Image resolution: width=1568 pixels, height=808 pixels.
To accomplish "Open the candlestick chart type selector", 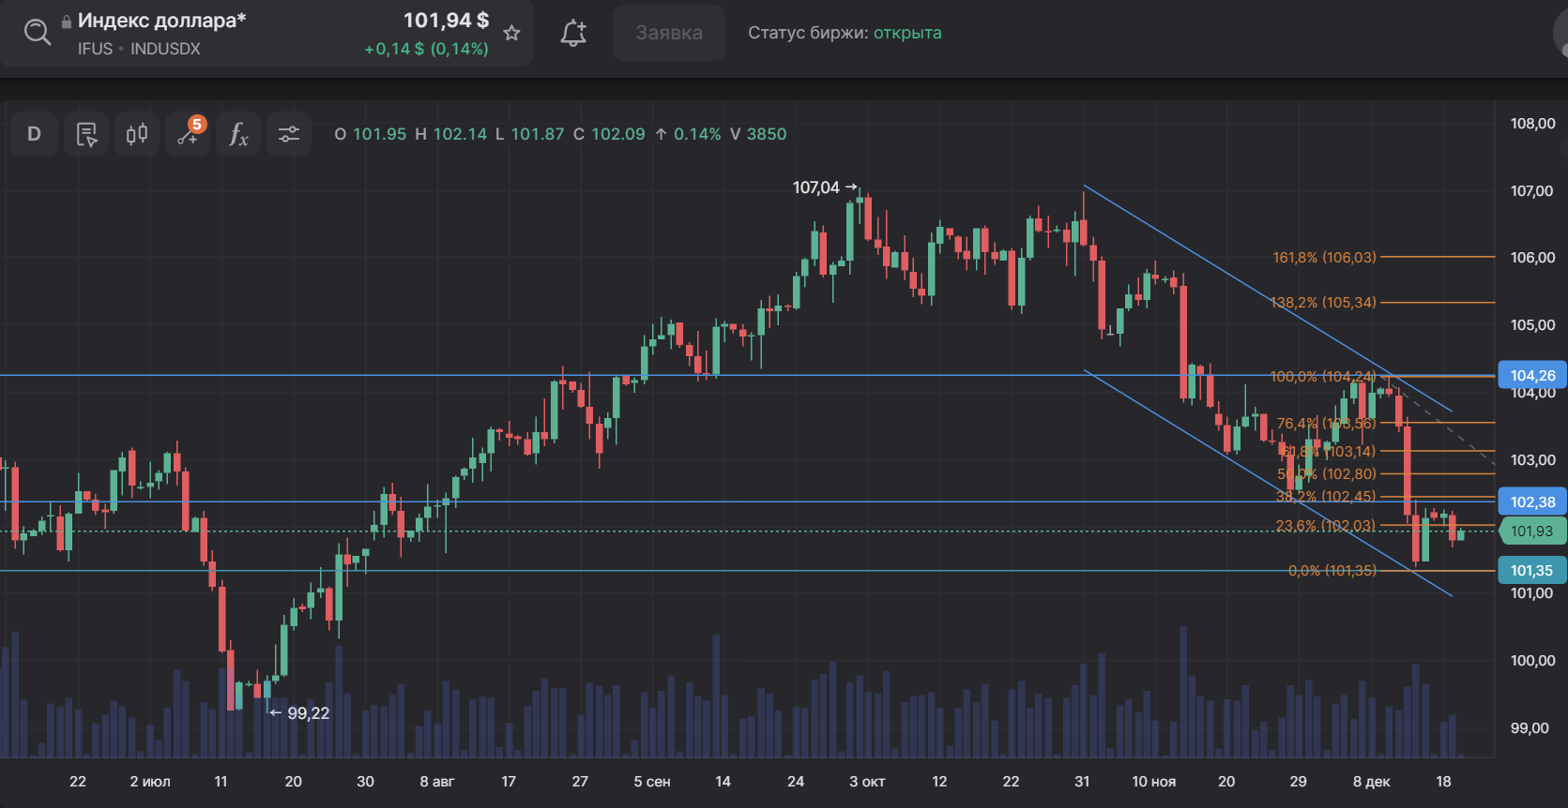I will tap(137, 134).
